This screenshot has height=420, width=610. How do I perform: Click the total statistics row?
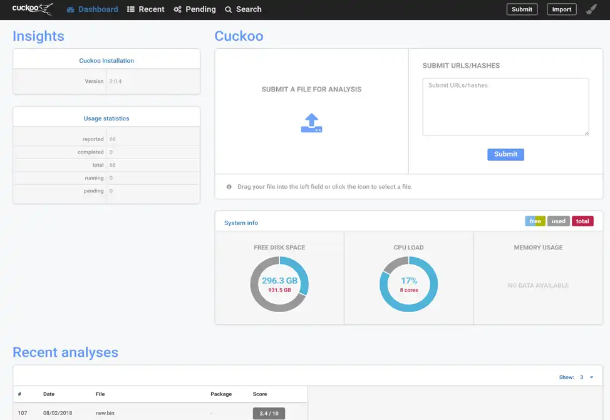coord(106,165)
